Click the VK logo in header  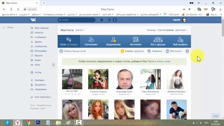(33, 20)
